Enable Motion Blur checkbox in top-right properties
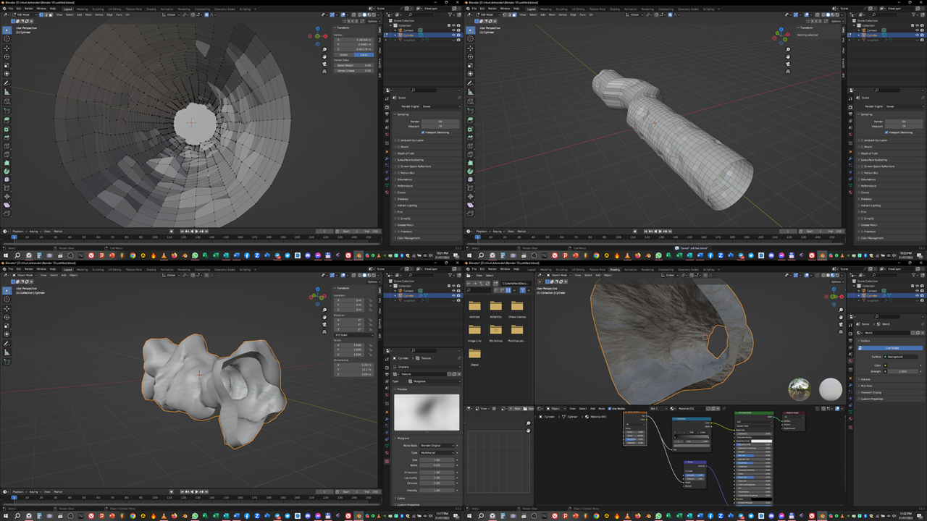 pos(863,173)
